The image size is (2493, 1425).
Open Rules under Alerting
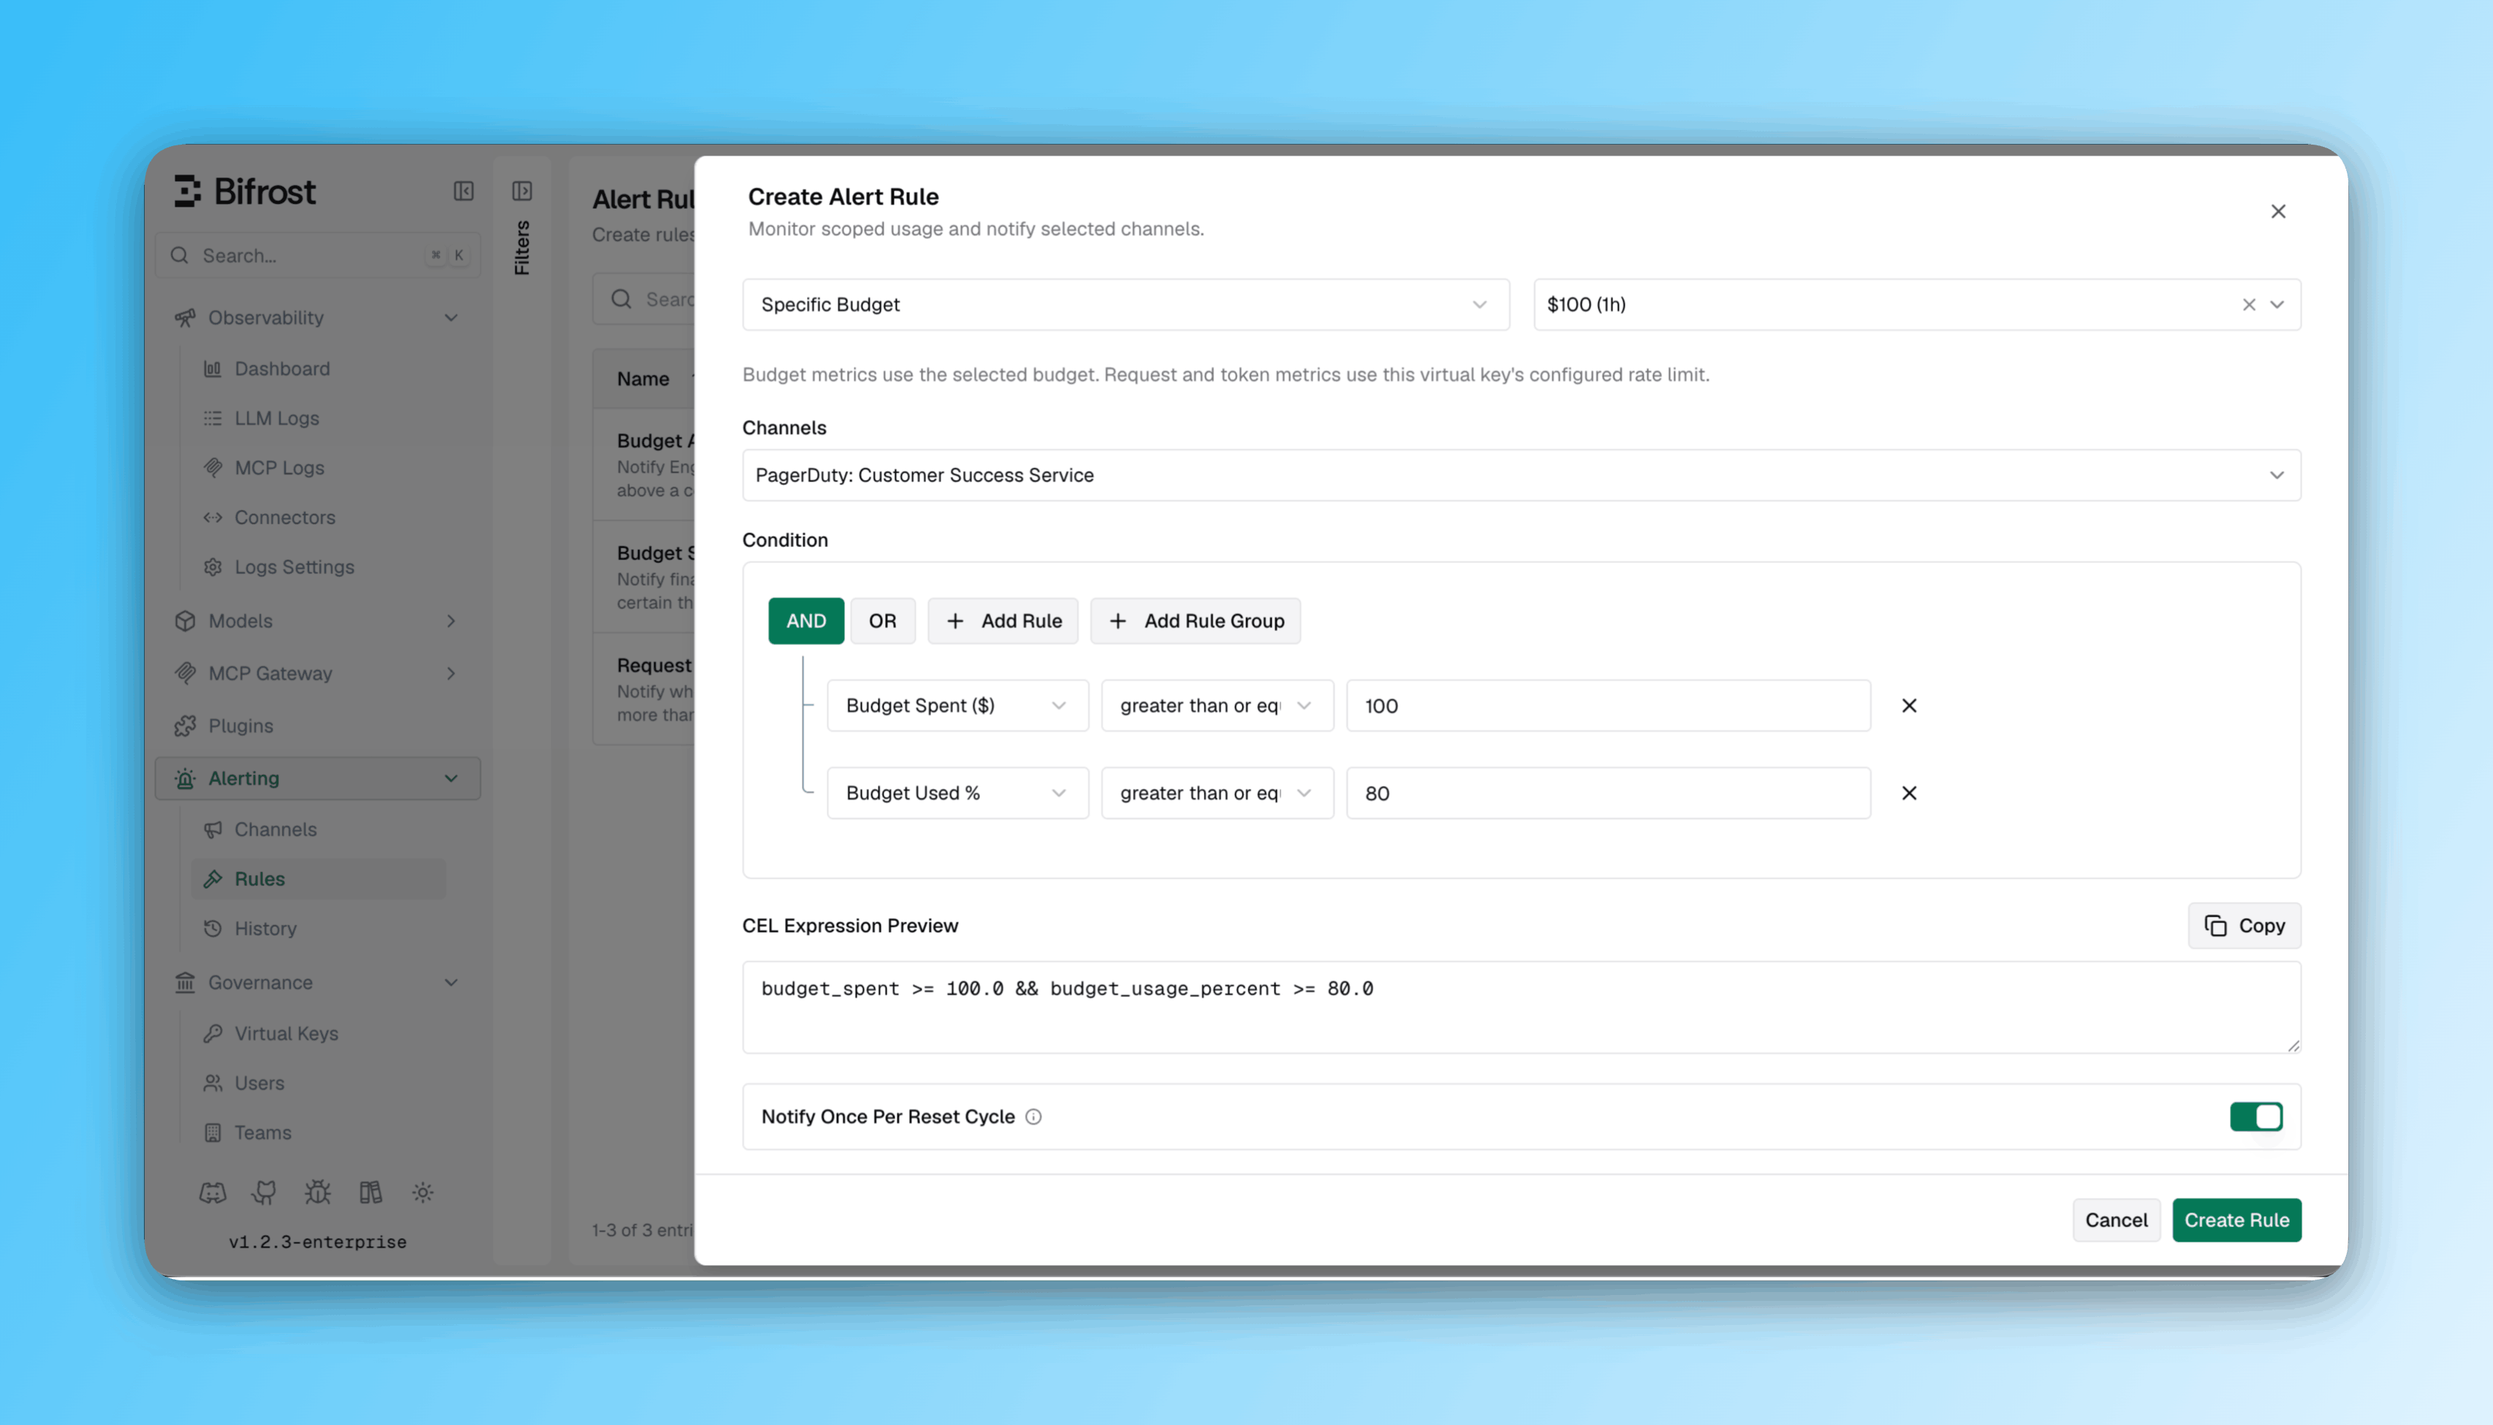tap(317, 879)
